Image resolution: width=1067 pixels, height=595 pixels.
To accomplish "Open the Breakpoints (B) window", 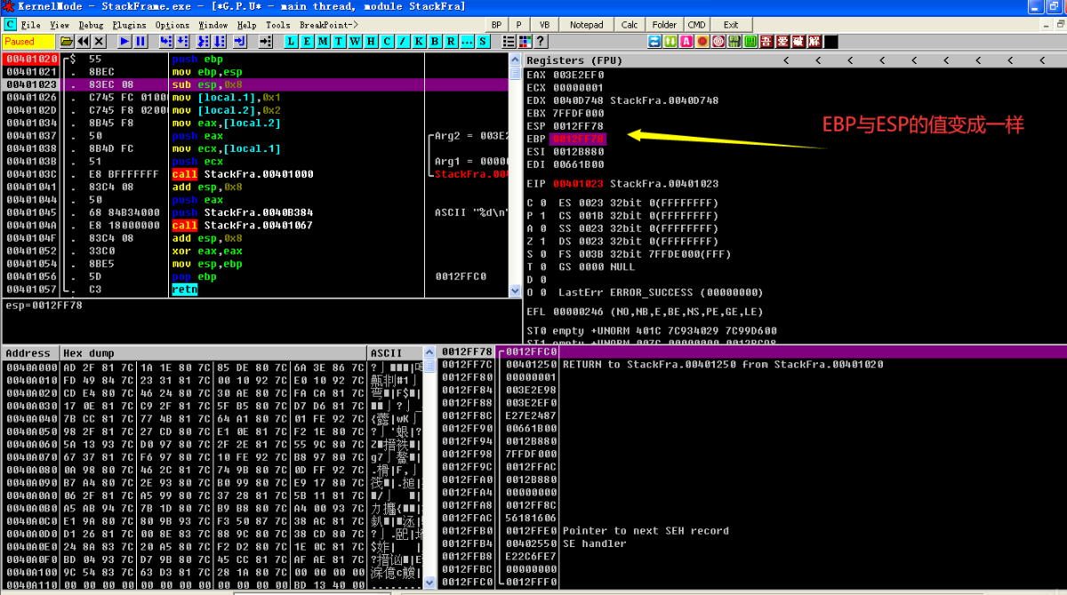I will tap(436, 42).
